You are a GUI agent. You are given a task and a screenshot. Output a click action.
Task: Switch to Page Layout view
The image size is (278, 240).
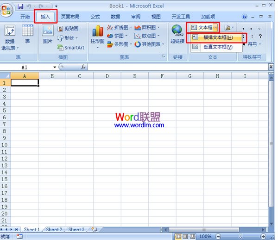(185, 236)
